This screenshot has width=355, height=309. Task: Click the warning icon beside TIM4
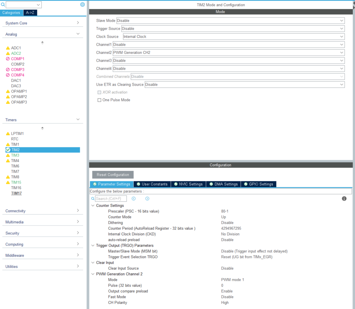tap(8, 161)
